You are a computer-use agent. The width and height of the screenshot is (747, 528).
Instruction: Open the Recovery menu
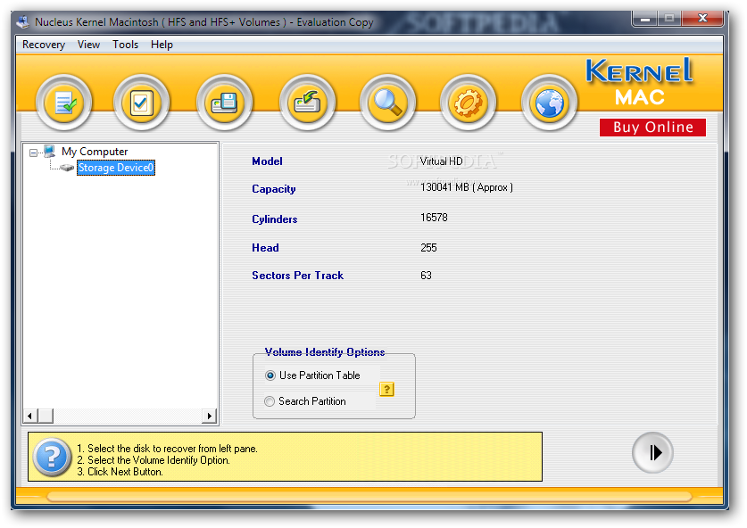[44, 45]
